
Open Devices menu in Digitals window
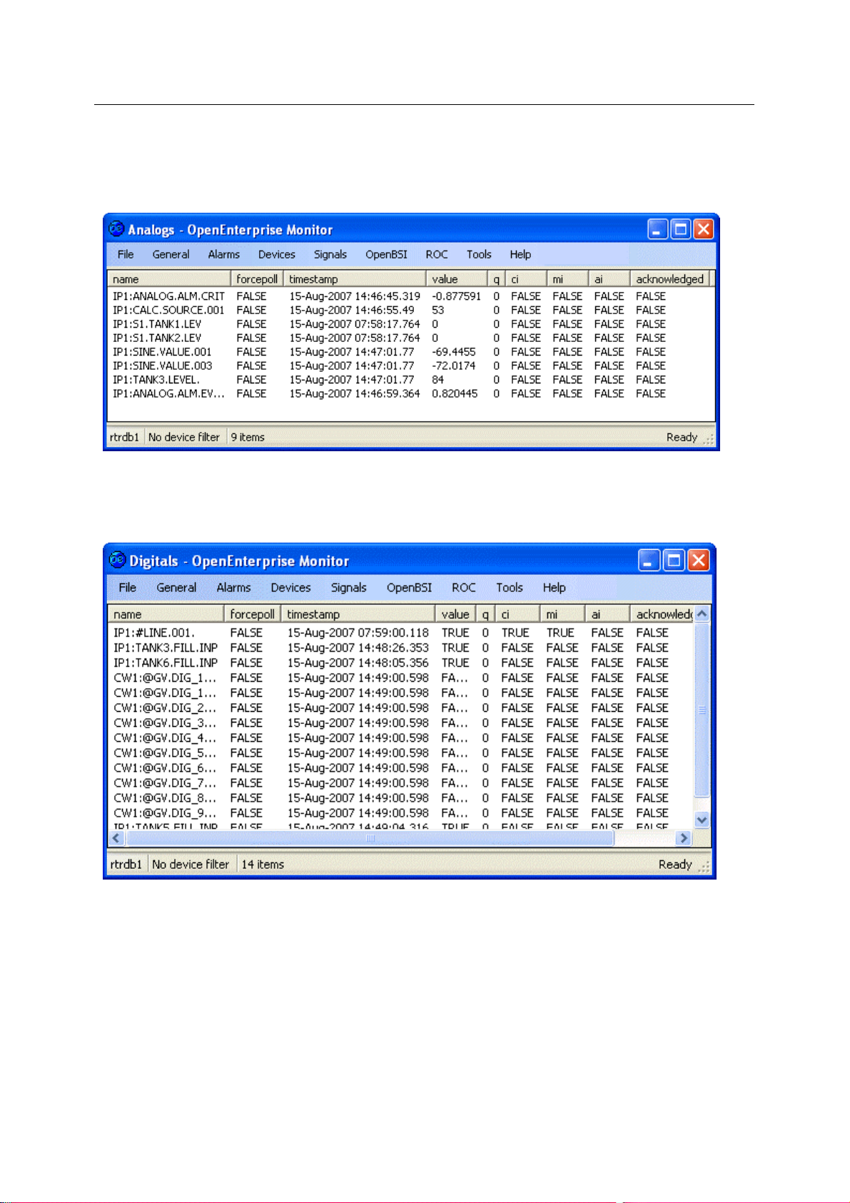pos(290,588)
